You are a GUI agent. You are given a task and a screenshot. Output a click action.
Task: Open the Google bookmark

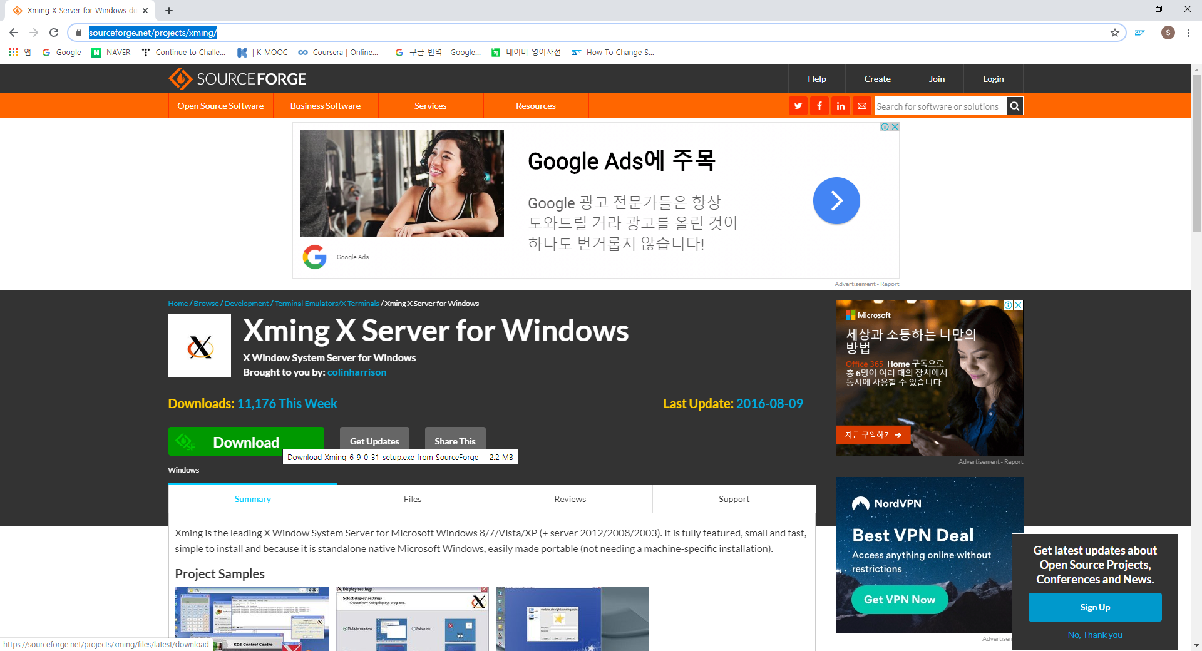click(x=61, y=53)
